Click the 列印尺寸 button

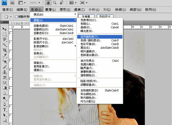click(x=105, y=17)
